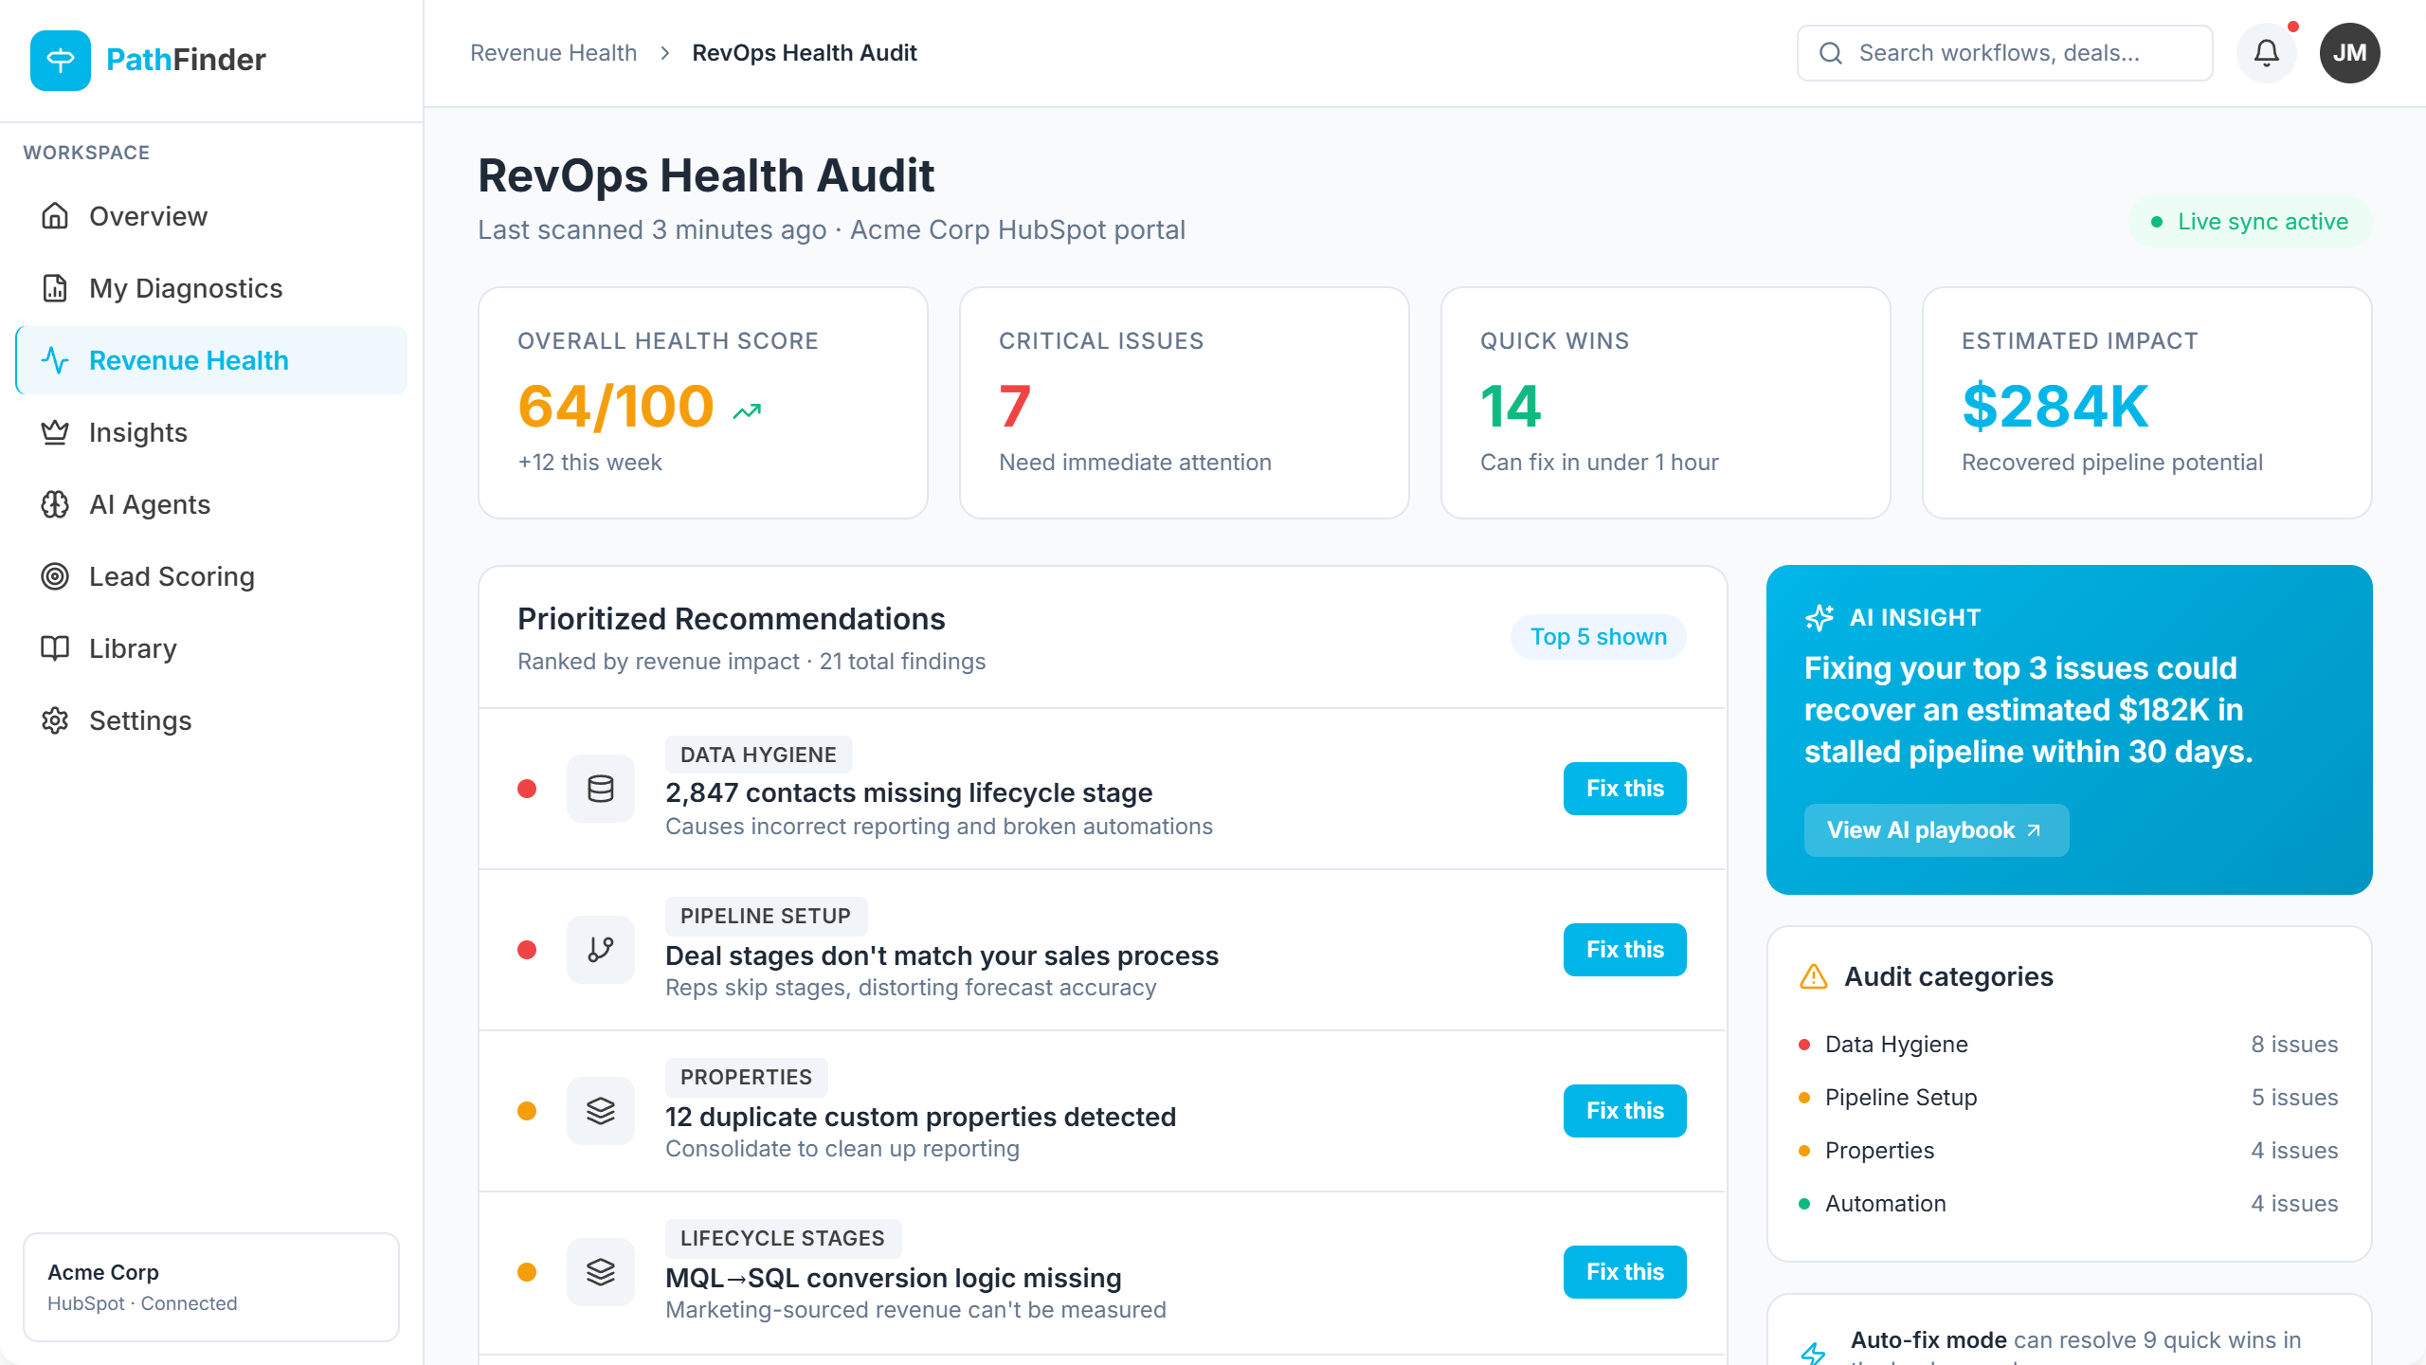Click the layers icon for duplicate properties row
Viewport: 2426px width, 1365px height.
tap(601, 1111)
